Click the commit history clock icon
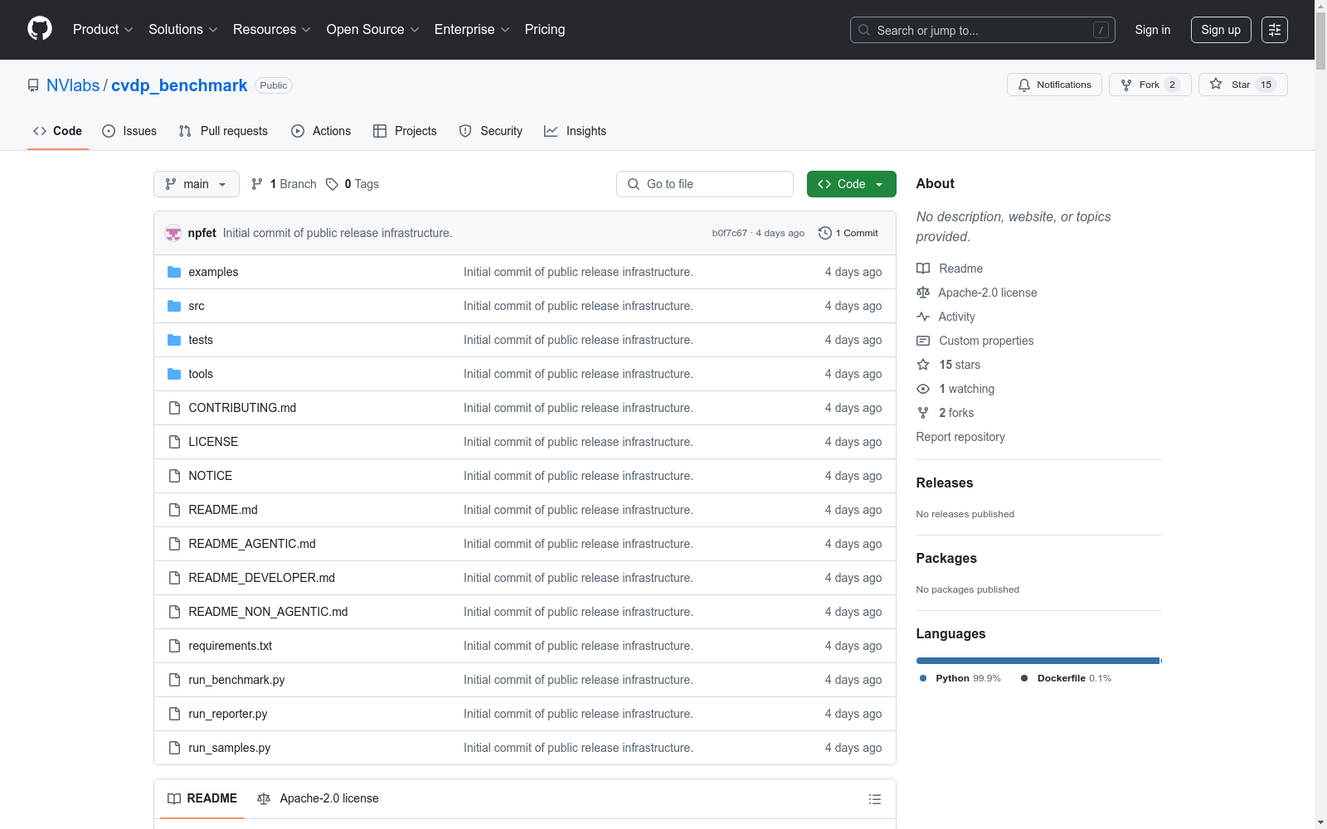The width and height of the screenshot is (1327, 829). (824, 233)
